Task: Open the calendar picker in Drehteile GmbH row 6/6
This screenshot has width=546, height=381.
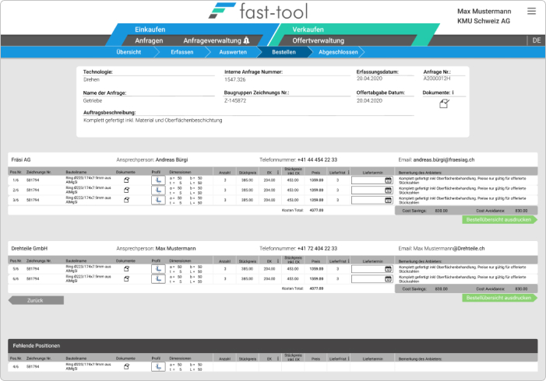Action: click(388, 279)
